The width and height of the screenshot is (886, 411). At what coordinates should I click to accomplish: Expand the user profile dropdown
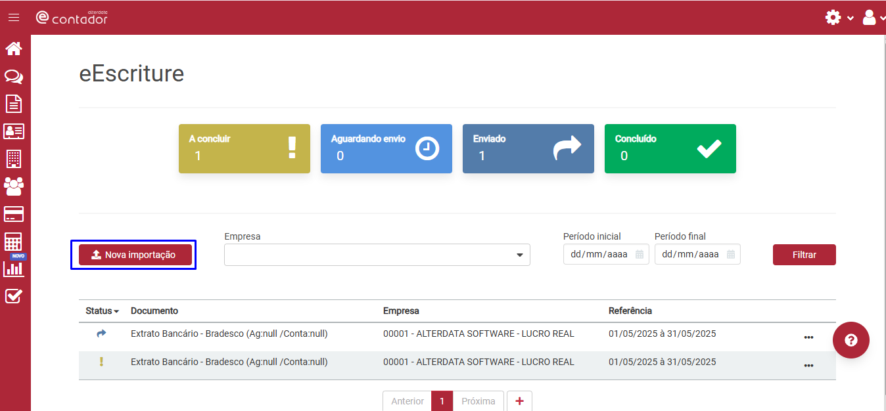[873, 18]
